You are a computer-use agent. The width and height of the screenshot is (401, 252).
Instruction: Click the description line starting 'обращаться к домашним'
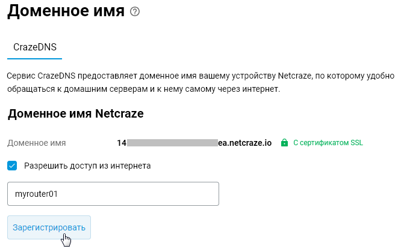click(120, 89)
